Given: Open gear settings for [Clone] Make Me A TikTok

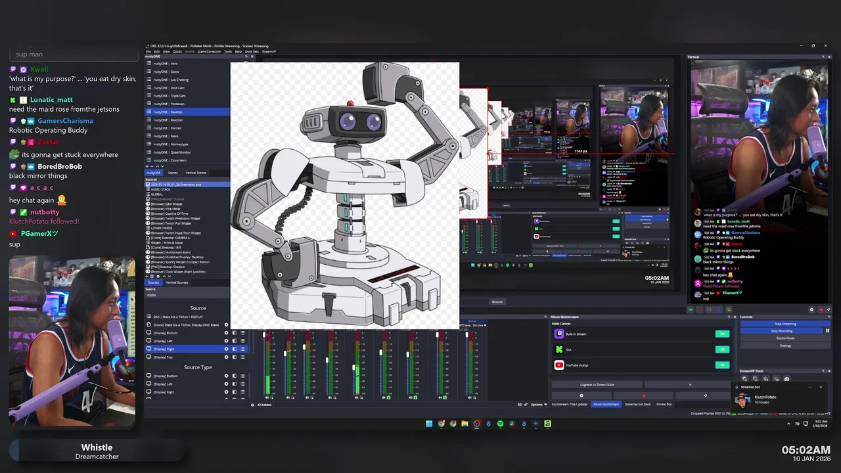Looking at the screenshot, I should pos(226,325).
